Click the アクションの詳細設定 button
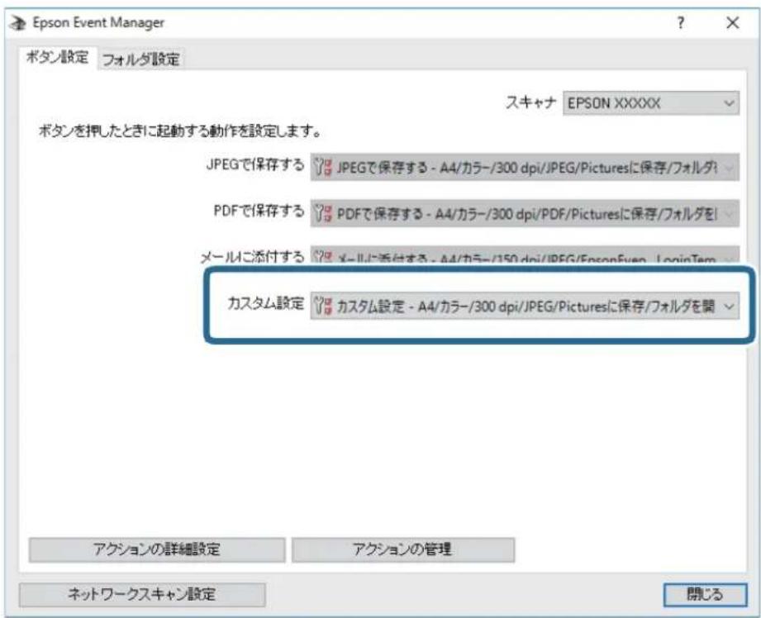Screen dimensions: 761x618 [x=157, y=549]
